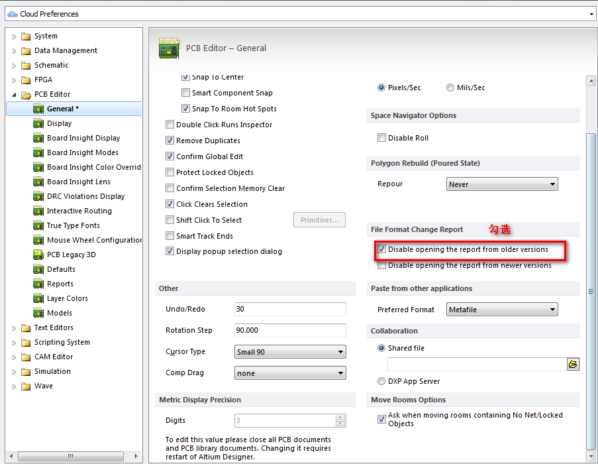Open the Cursor Type dropdown
The height and width of the screenshot is (464, 598).
tap(290, 352)
